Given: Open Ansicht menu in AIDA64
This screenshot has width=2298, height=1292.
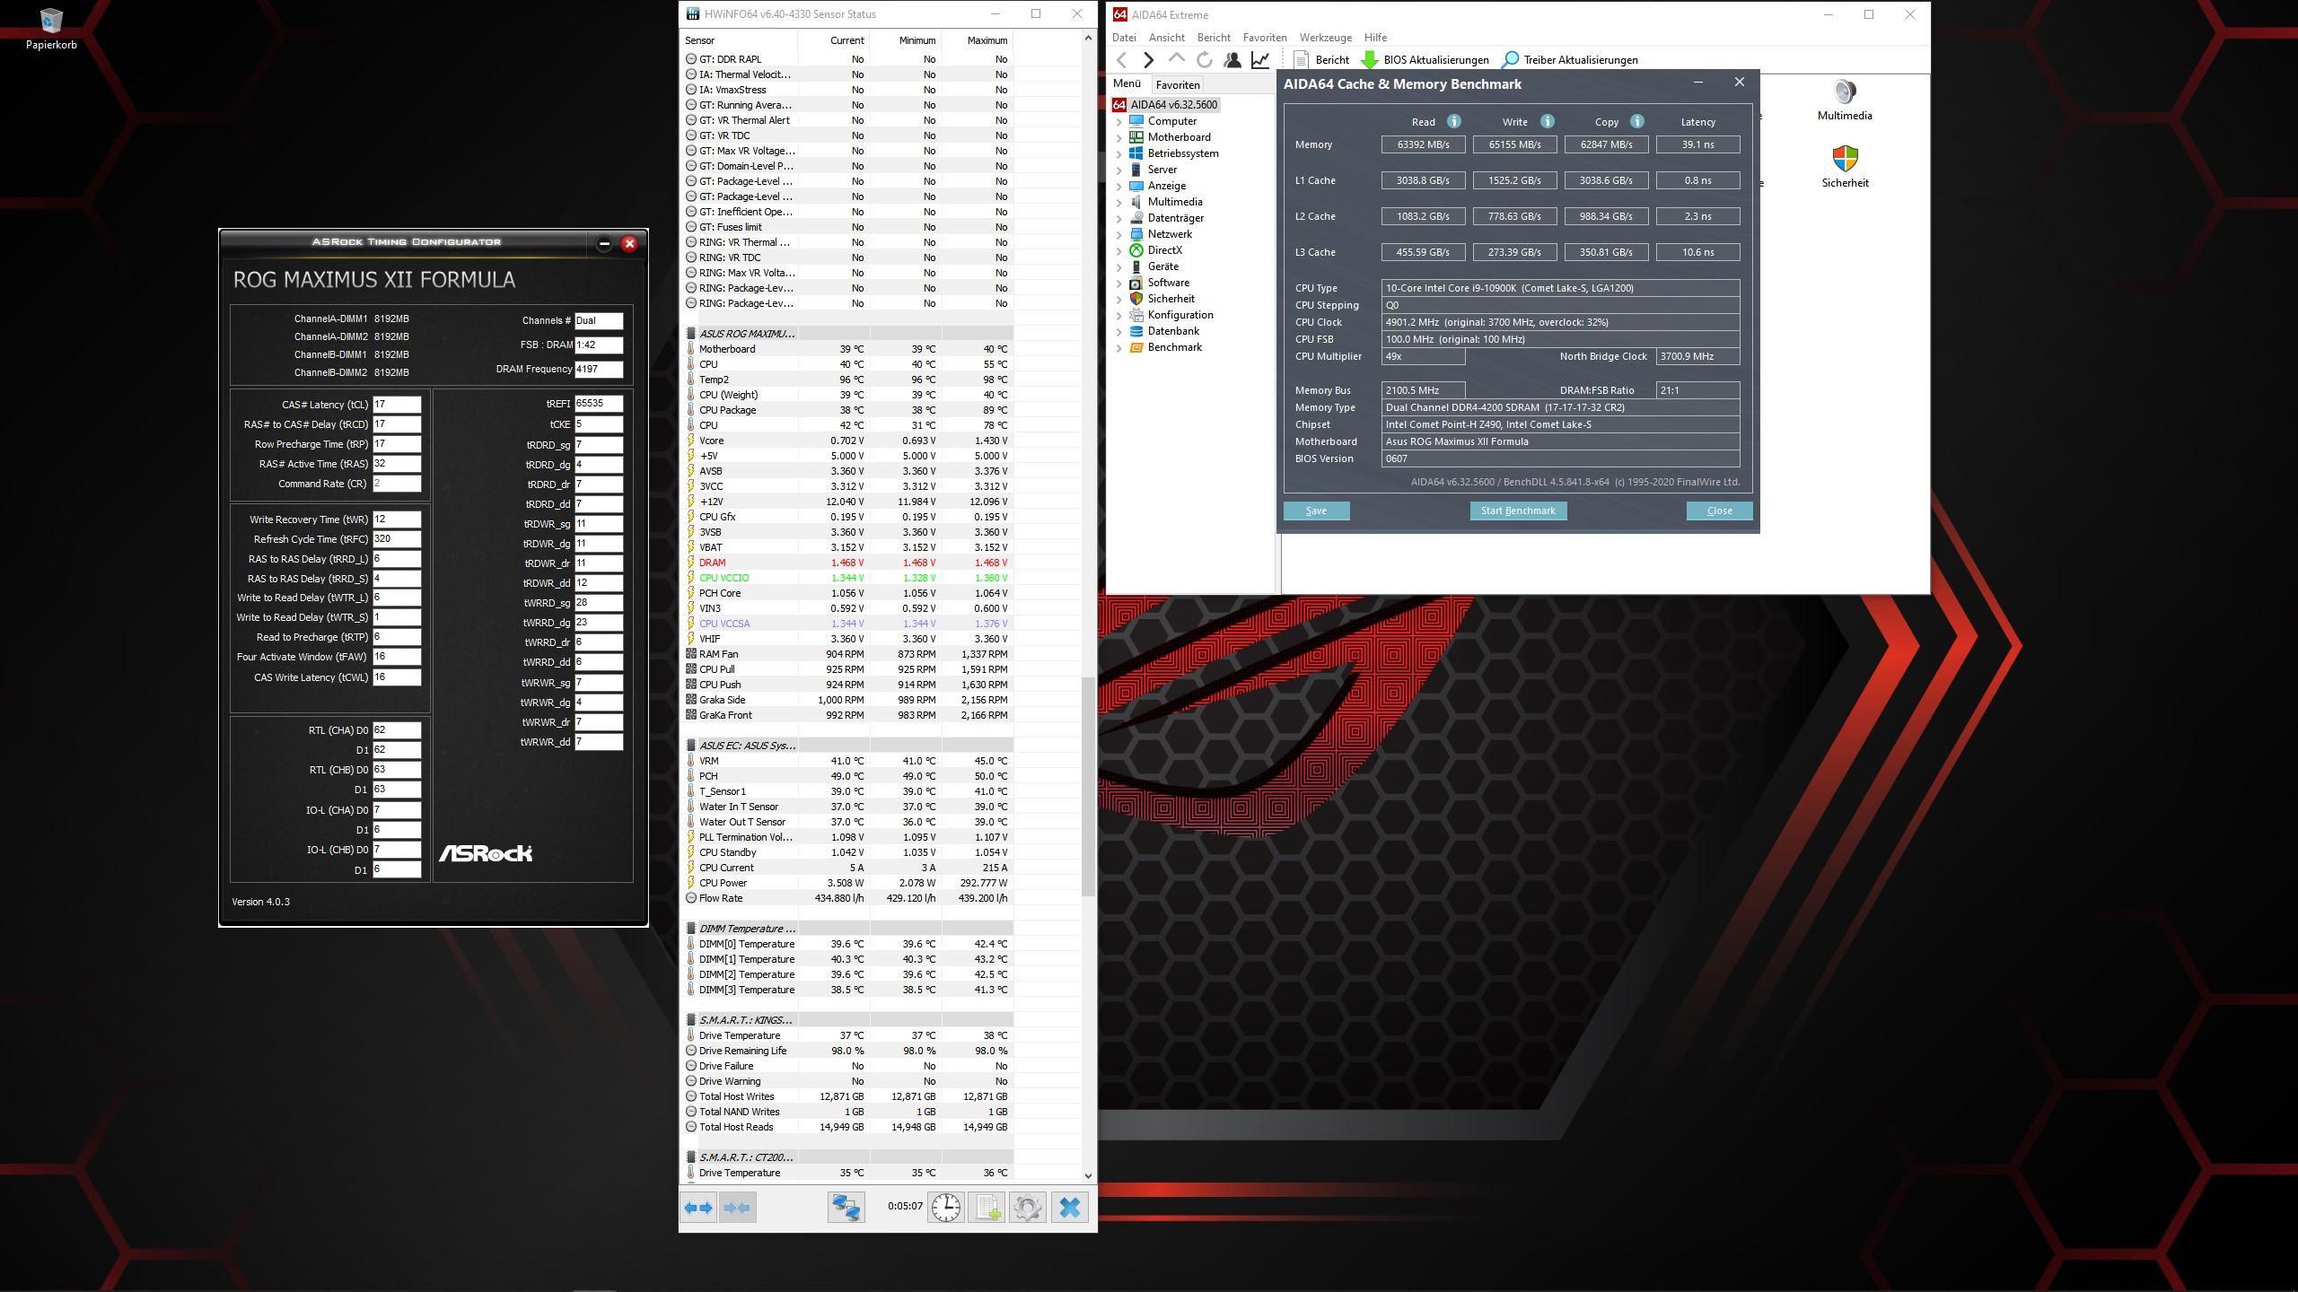Looking at the screenshot, I should coord(1167,38).
